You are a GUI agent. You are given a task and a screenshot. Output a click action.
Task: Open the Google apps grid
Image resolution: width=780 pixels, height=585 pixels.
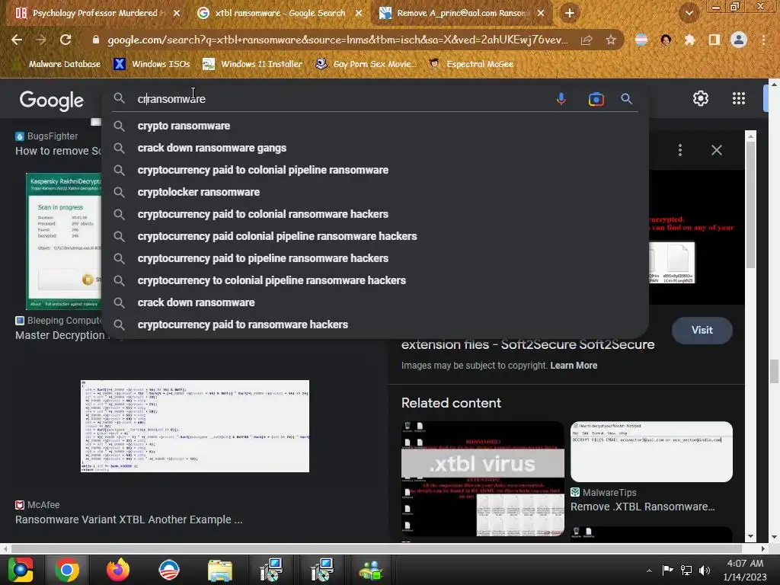click(739, 98)
